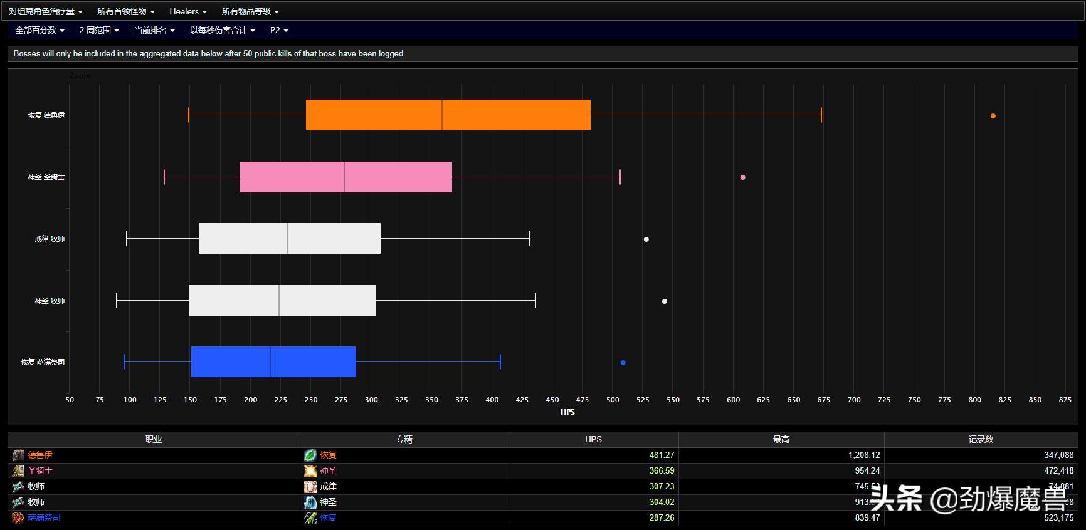The height and width of the screenshot is (530, 1086).
Task: Click the Restoration Shaman spec icon
Action: point(310,518)
